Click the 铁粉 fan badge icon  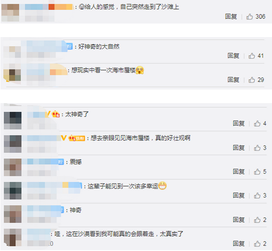coord(76,138)
